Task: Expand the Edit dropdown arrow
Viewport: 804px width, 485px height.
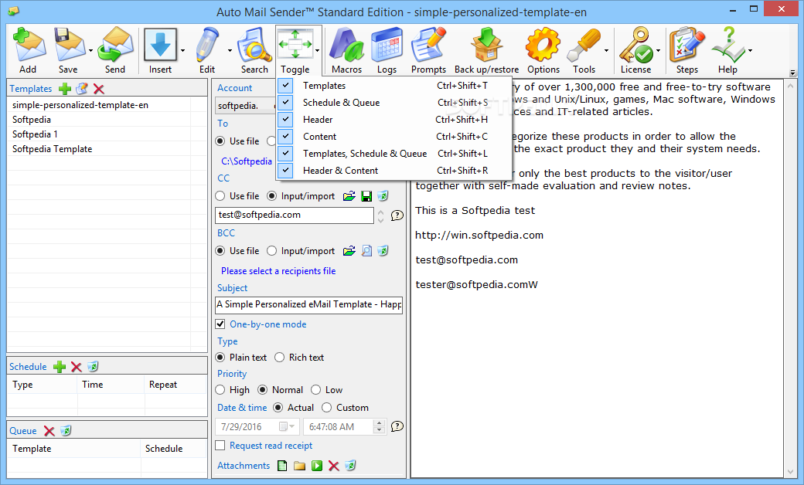Action: tap(229, 51)
